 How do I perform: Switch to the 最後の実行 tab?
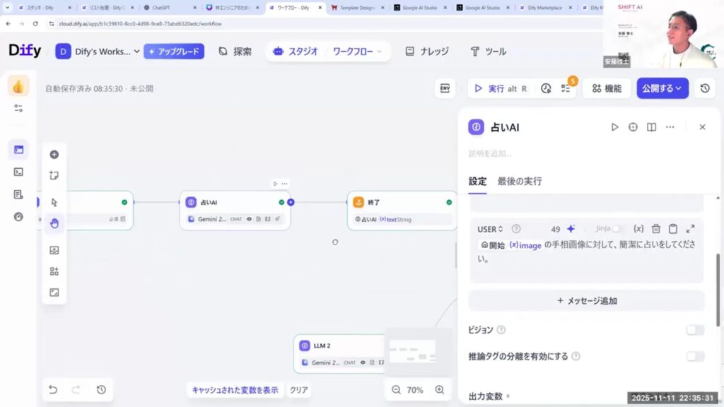tap(520, 182)
